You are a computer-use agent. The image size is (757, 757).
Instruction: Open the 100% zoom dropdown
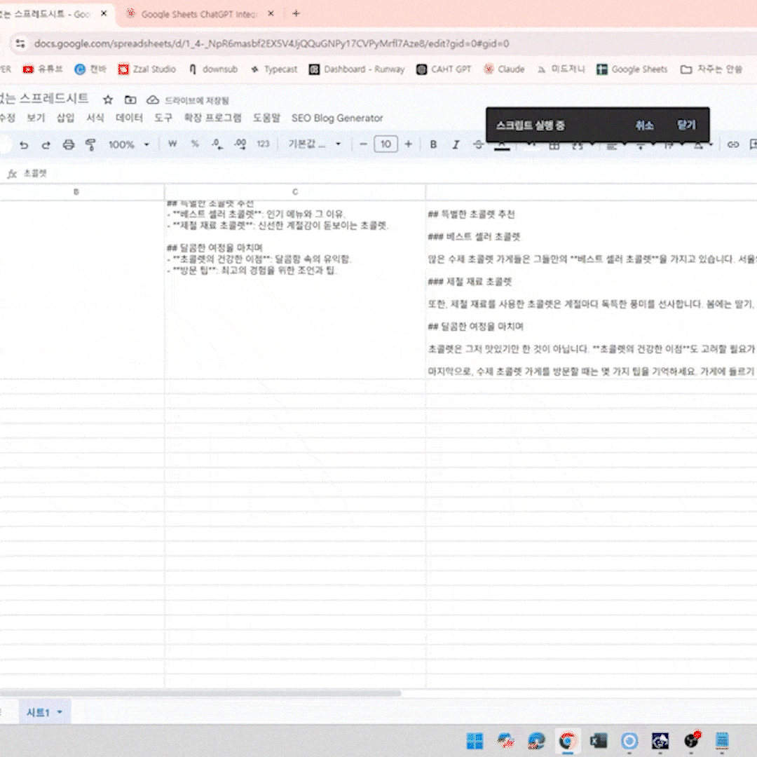click(x=128, y=144)
